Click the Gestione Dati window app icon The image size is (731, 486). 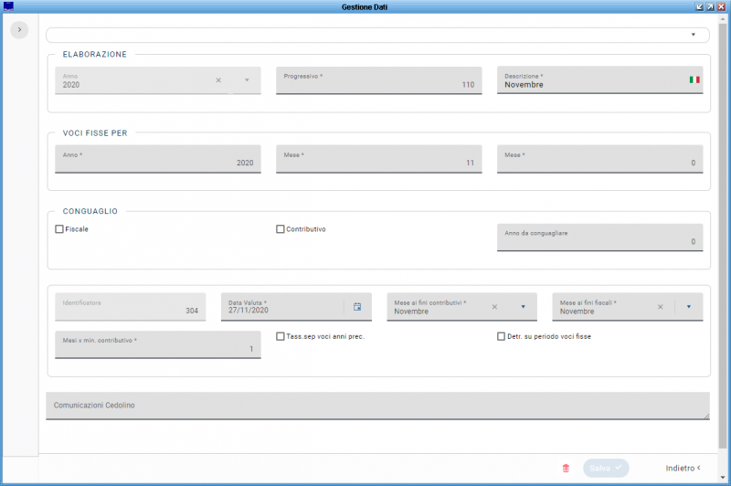click(8, 6)
